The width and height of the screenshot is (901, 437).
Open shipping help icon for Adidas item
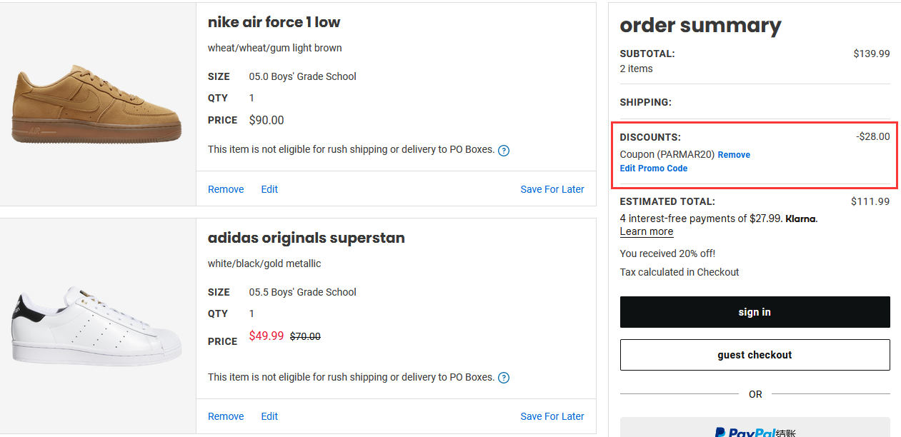504,378
